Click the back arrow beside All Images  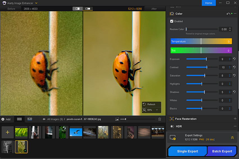(44, 119)
